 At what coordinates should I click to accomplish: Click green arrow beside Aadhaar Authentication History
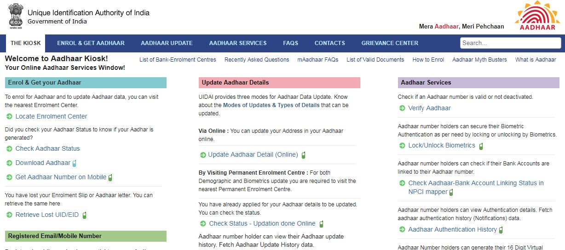402,230
